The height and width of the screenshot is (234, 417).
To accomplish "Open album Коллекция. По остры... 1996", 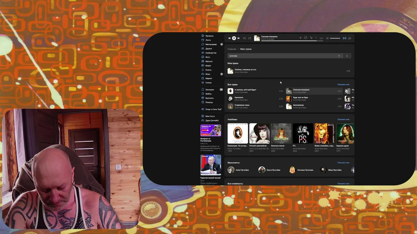I will (x=238, y=133).
